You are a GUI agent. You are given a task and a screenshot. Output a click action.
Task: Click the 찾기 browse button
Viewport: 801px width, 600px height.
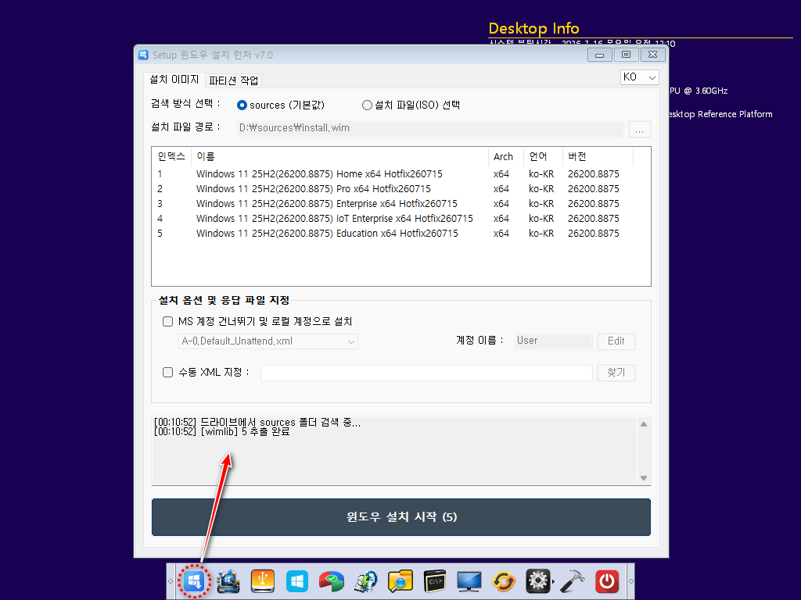pos(616,373)
